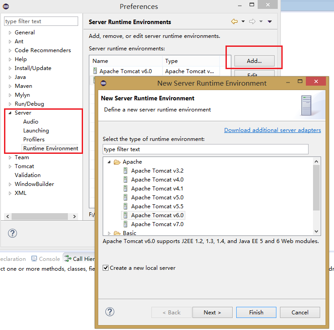Select the Run/Debug preferences item
Screen dimensions: 334x330
[x=29, y=104]
